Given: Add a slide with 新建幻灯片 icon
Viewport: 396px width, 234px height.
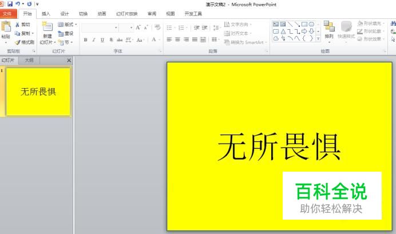Looking at the screenshot, I should coord(47,27).
